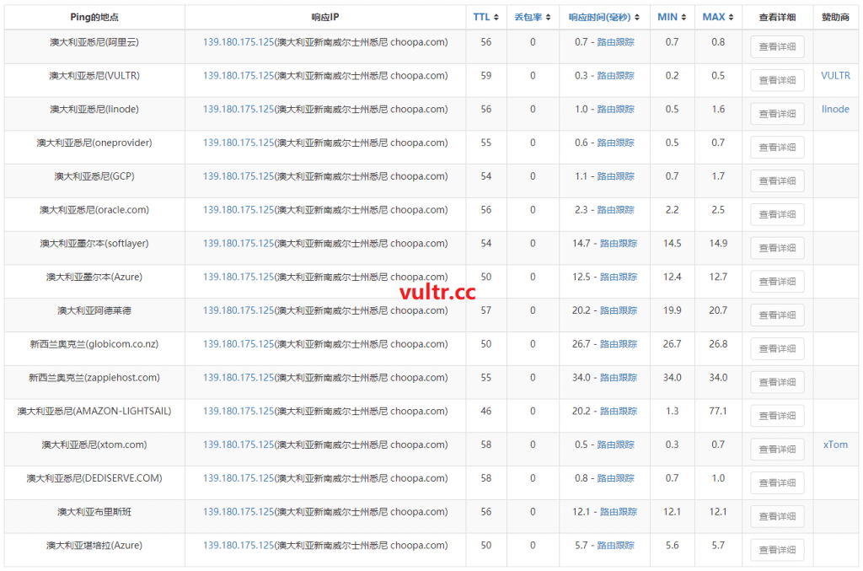The width and height of the screenshot is (863, 571).
Task: Click 路由跟踪 link in GCP row
Action: (615, 176)
